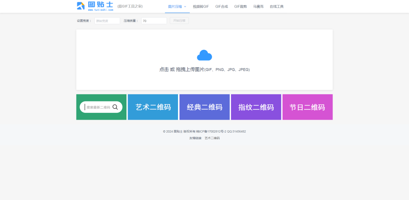
Task: Click the 图贴士 logo icon
Action: tap(81, 6)
